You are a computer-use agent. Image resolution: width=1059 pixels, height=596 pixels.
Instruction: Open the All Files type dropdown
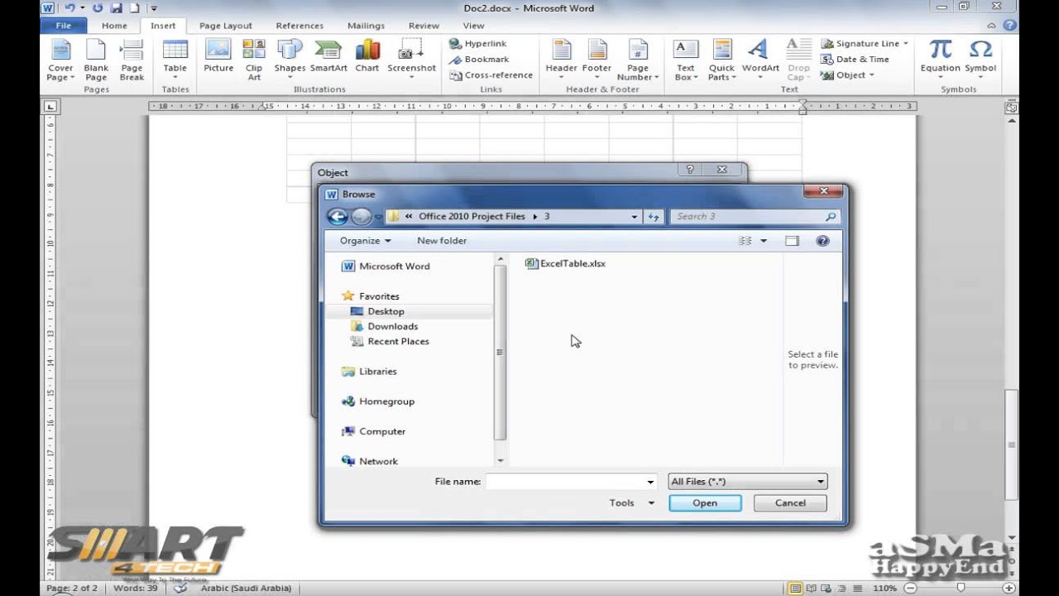click(747, 481)
